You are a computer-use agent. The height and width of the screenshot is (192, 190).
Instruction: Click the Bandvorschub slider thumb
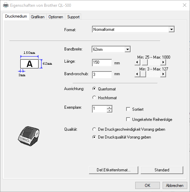pos(143,74)
